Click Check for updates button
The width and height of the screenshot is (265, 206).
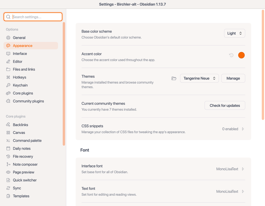pyautogui.click(x=225, y=106)
